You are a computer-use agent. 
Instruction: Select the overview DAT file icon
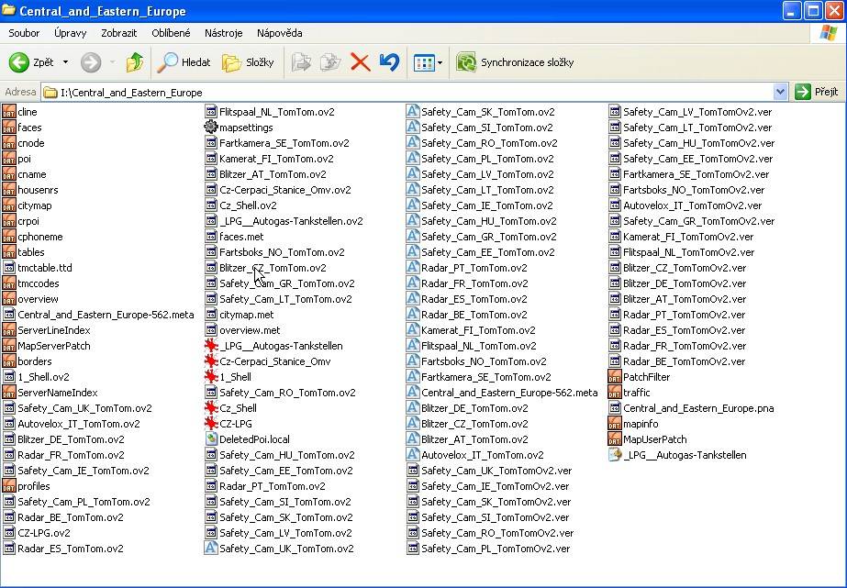coord(9,299)
